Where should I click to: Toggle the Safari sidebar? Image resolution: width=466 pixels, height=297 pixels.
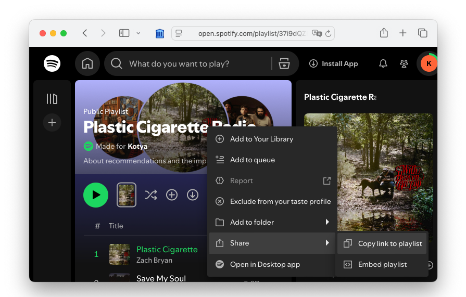[x=124, y=33]
